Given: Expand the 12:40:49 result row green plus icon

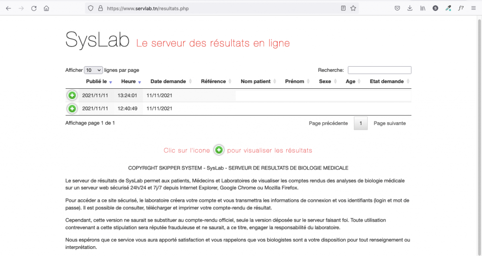Looking at the screenshot, I should click(72, 109).
